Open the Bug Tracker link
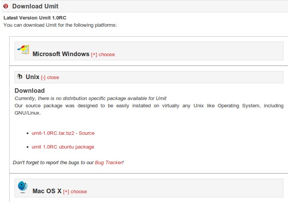 tap(109, 163)
